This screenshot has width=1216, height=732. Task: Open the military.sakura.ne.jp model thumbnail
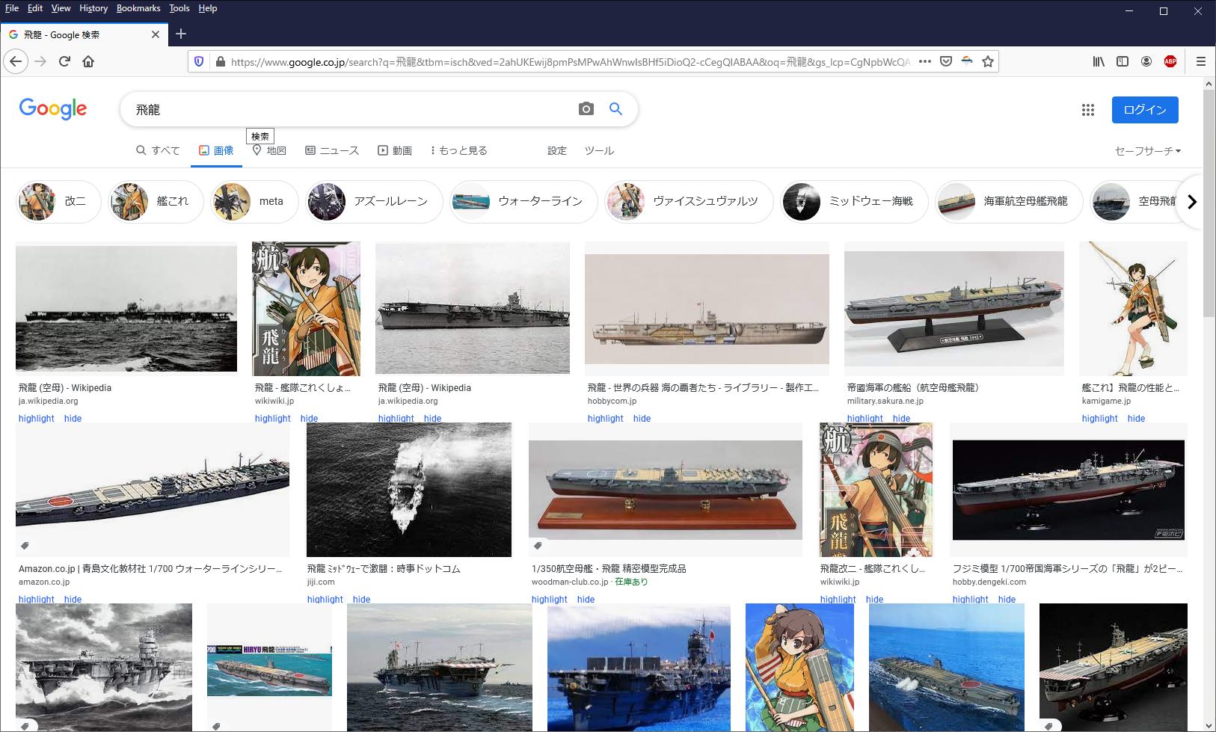(954, 309)
